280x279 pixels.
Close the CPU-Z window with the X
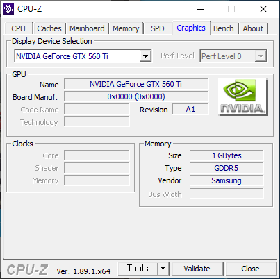click(x=263, y=9)
